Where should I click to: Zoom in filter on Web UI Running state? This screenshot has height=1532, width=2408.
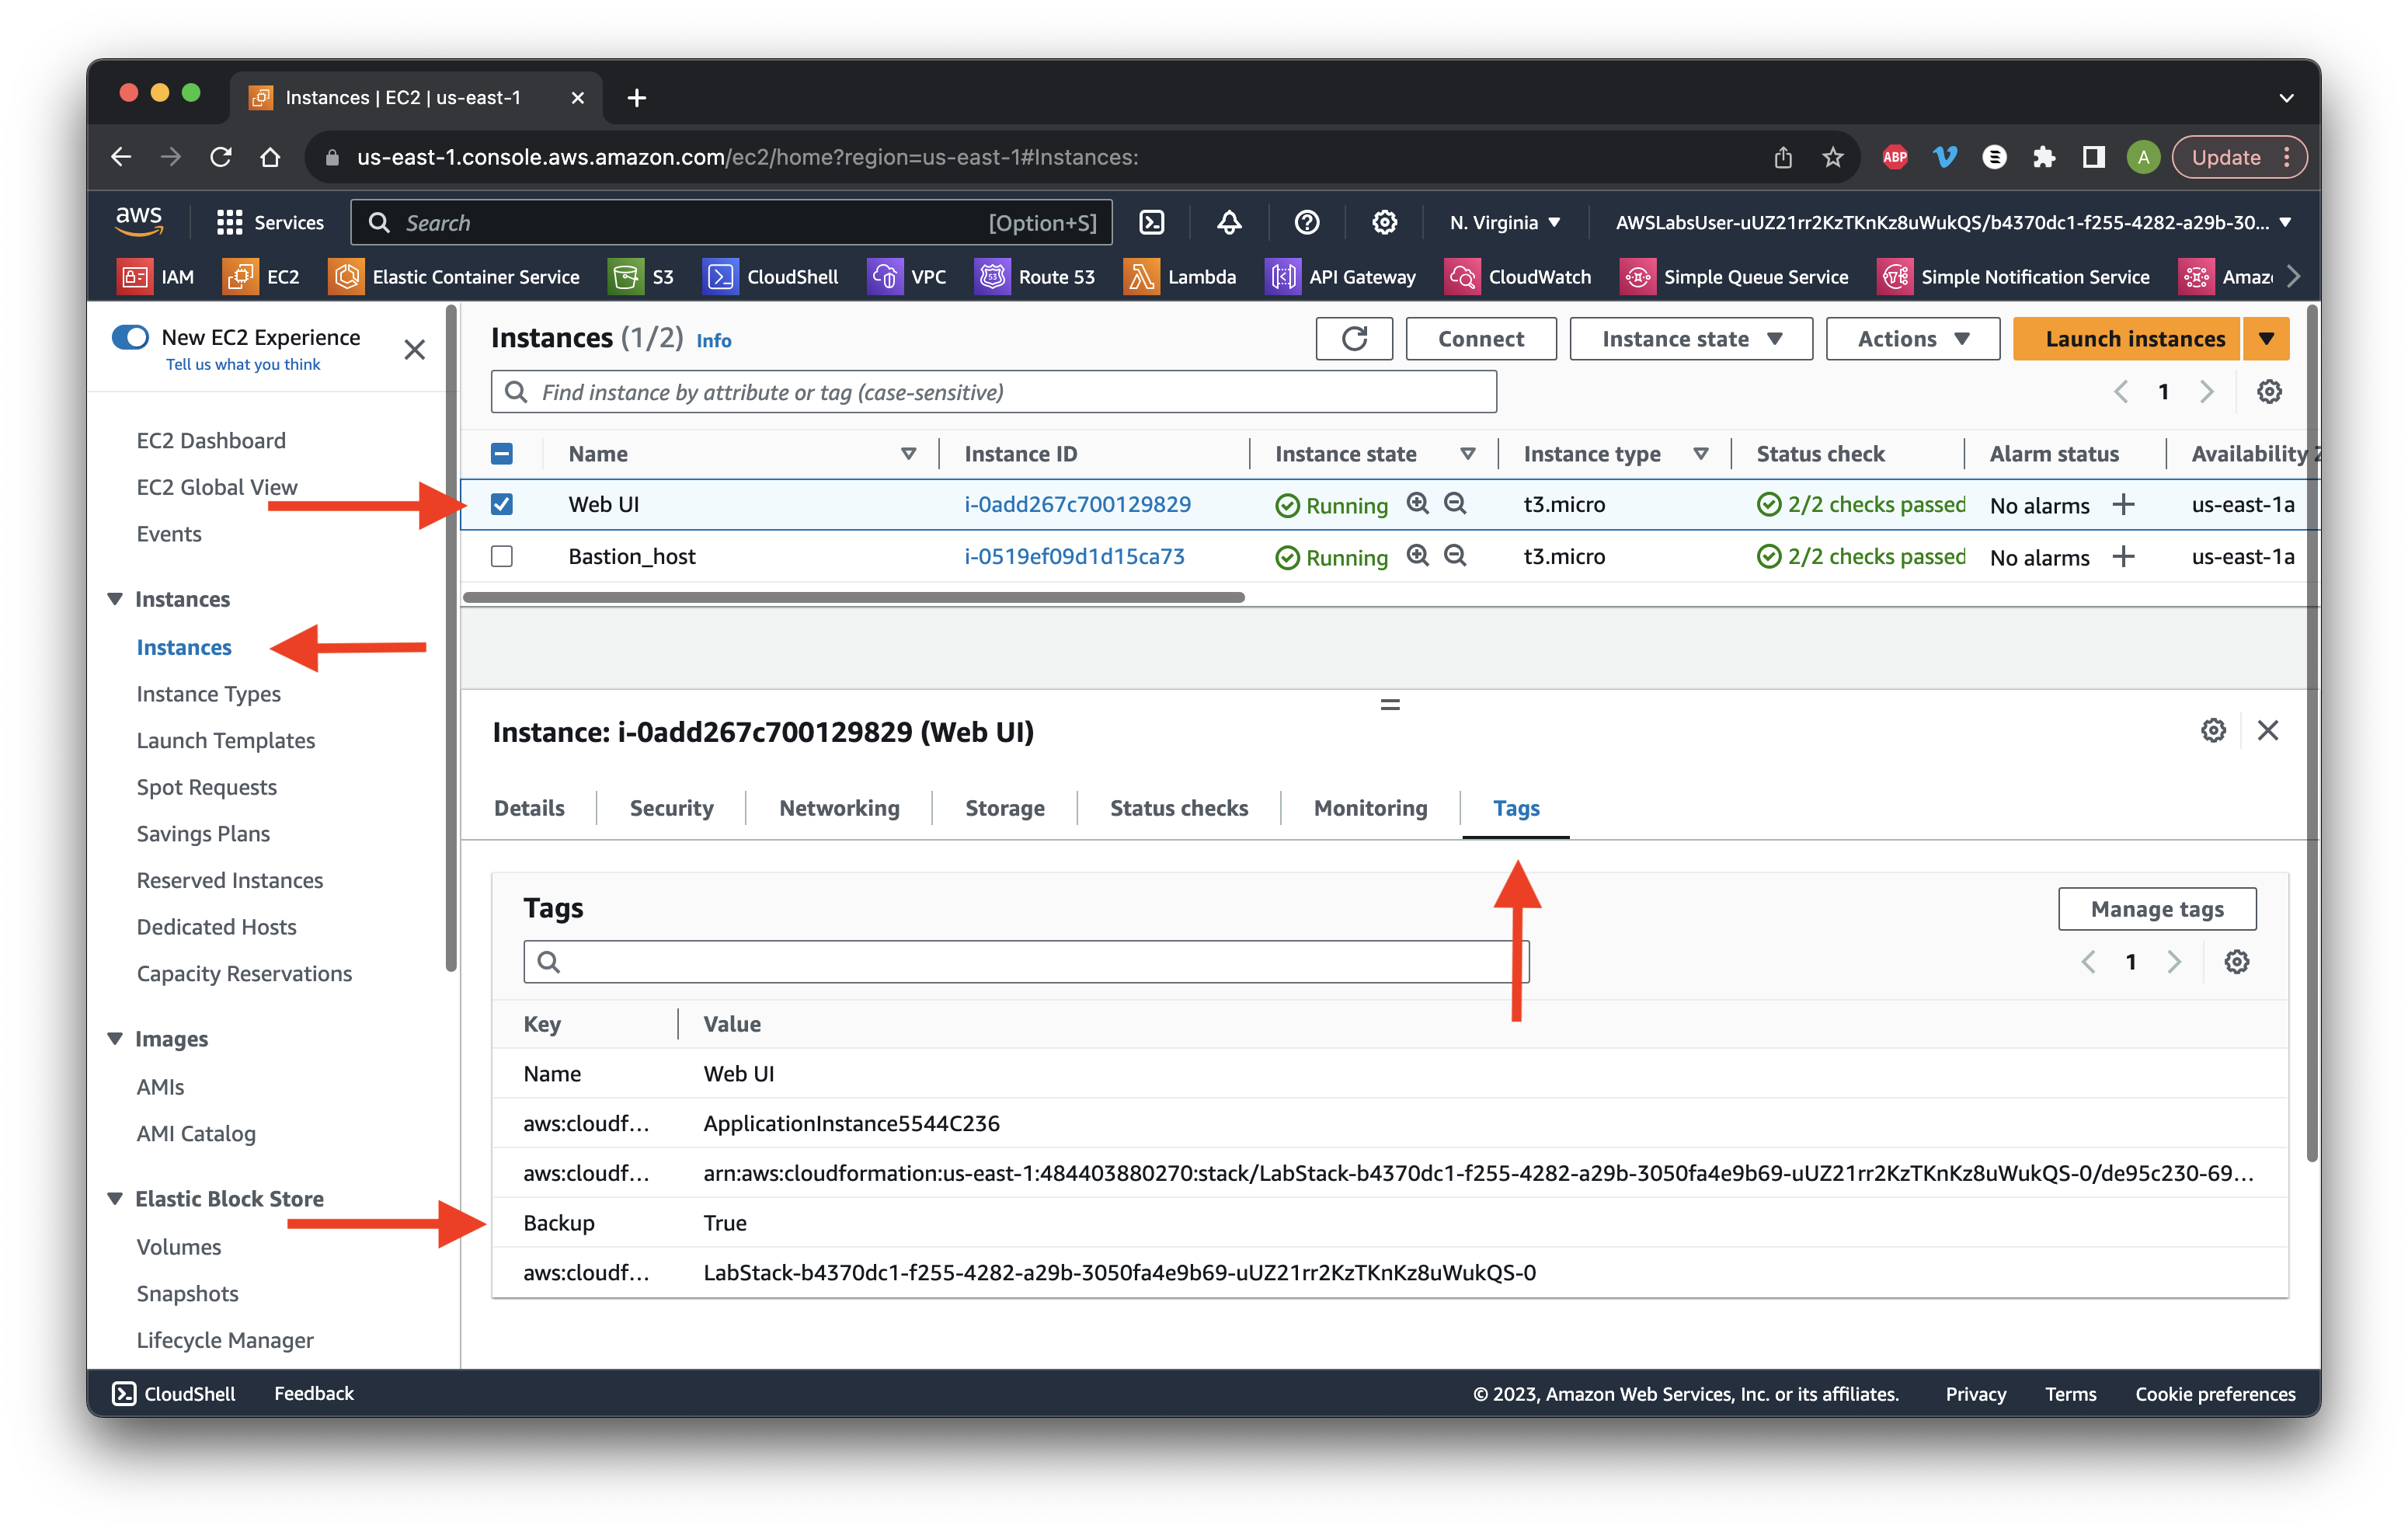(x=1417, y=503)
